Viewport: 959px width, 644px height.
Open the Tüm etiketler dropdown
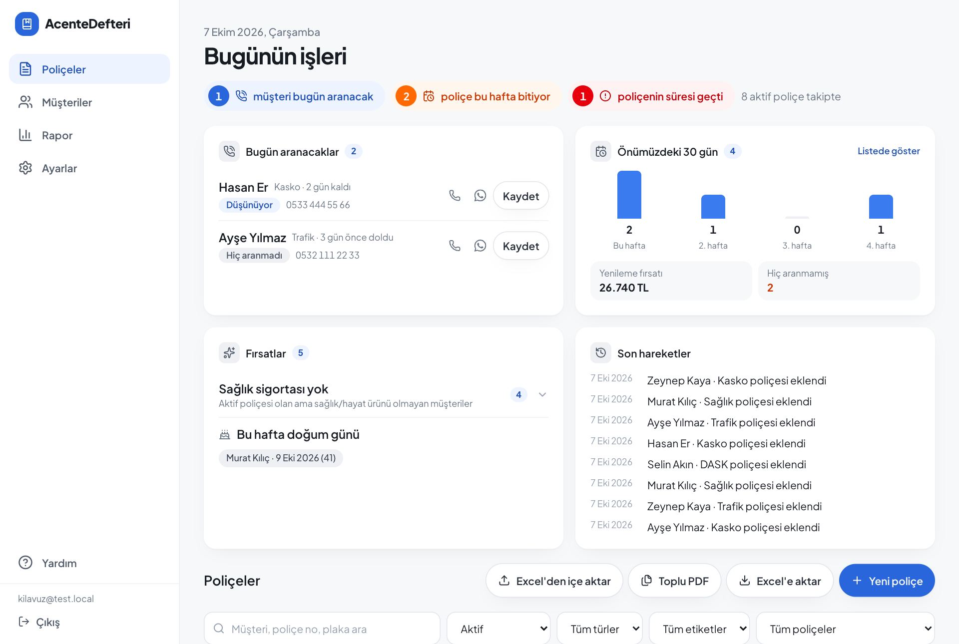pos(699,629)
